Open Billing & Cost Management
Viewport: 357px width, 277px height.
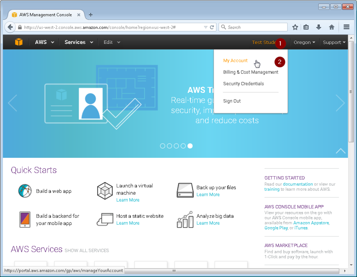tap(251, 72)
